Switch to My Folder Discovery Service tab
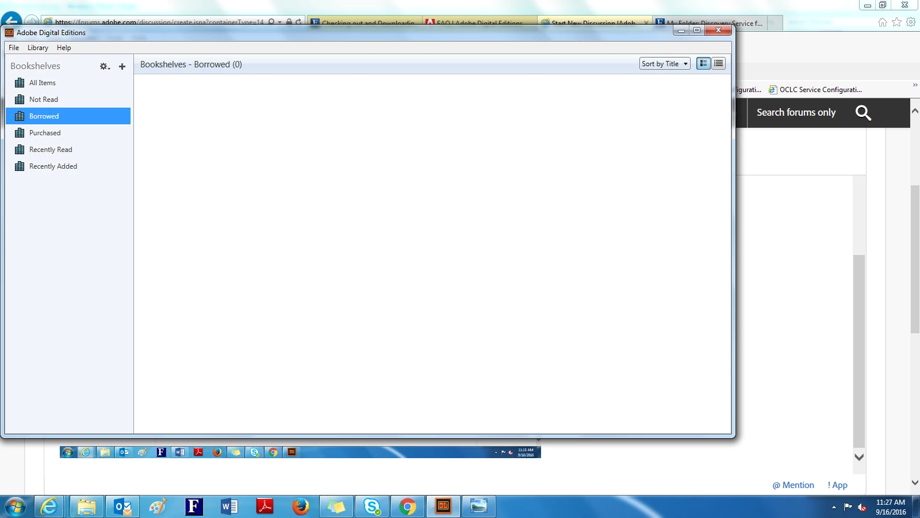 click(x=711, y=23)
